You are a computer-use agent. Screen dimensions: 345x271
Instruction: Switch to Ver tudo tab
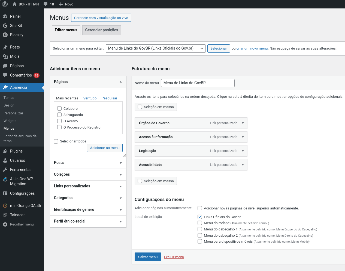(90, 98)
